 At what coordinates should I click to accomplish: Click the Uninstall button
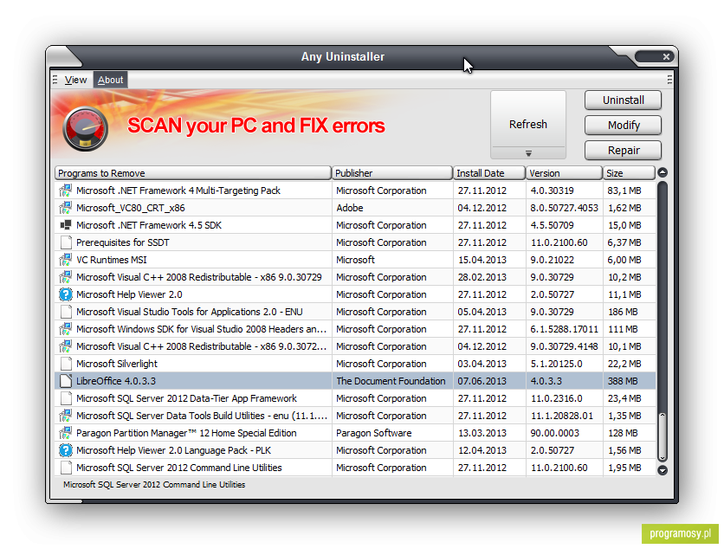click(x=623, y=100)
